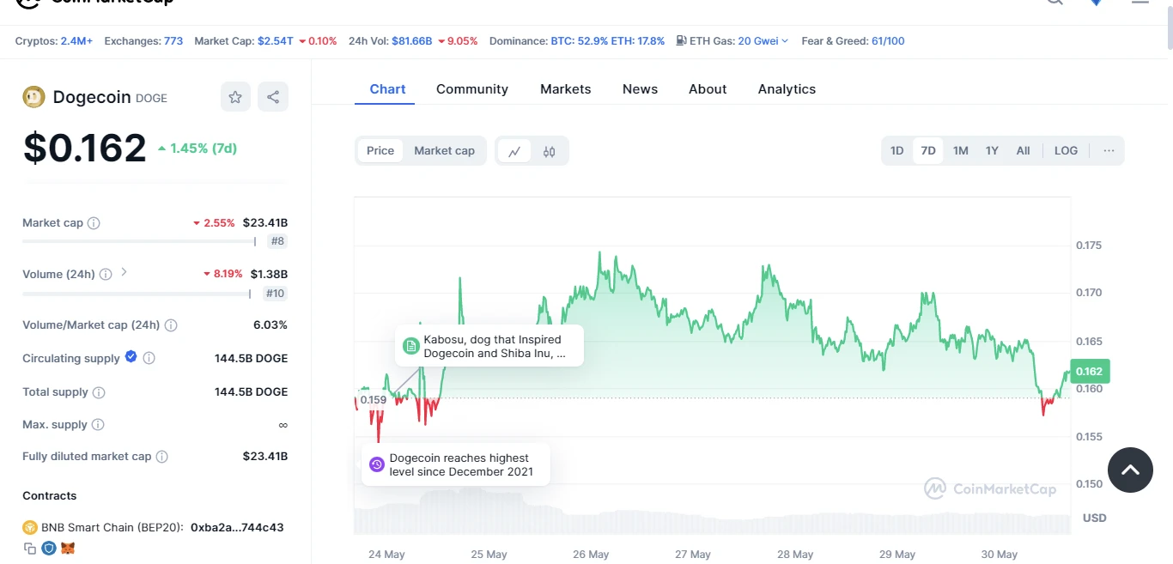The width and height of the screenshot is (1173, 564).
Task: Show Circulating supply info tooltip icon
Action: click(149, 358)
